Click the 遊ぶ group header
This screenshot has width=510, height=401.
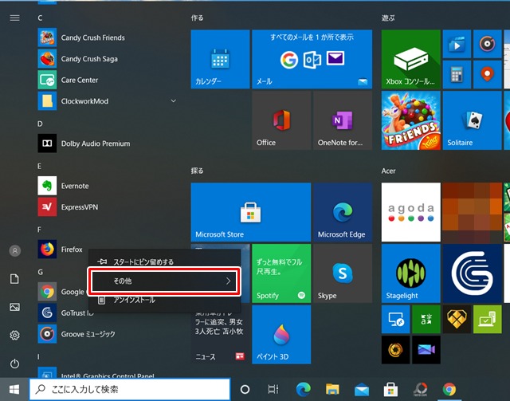pos(388,18)
